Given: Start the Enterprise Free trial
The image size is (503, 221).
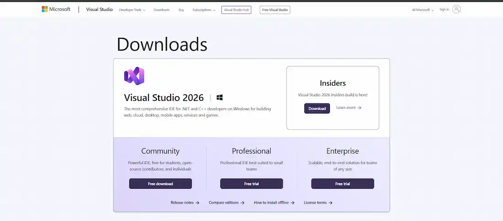Looking at the screenshot, I should pos(342,184).
